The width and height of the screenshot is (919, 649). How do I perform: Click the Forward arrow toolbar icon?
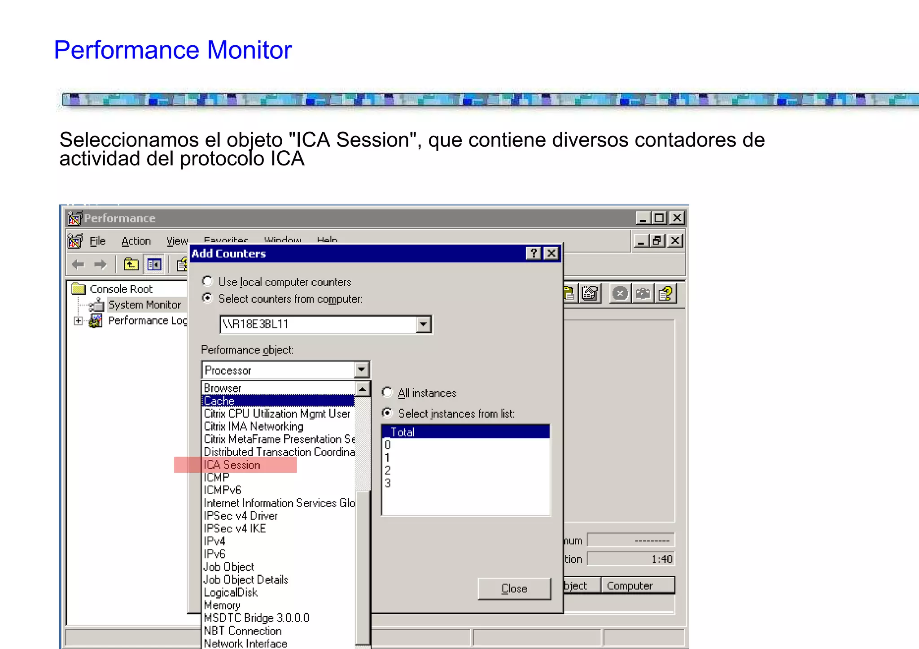coord(101,265)
